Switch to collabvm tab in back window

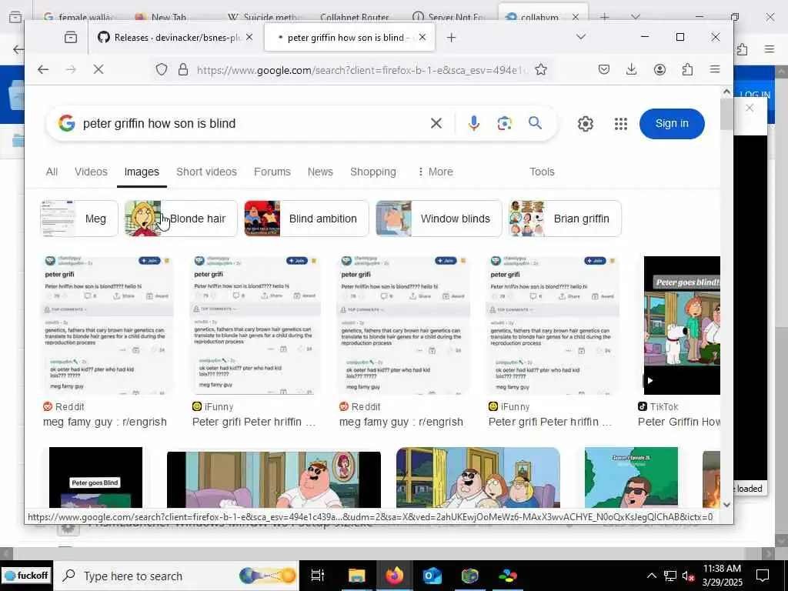point(539,18)
